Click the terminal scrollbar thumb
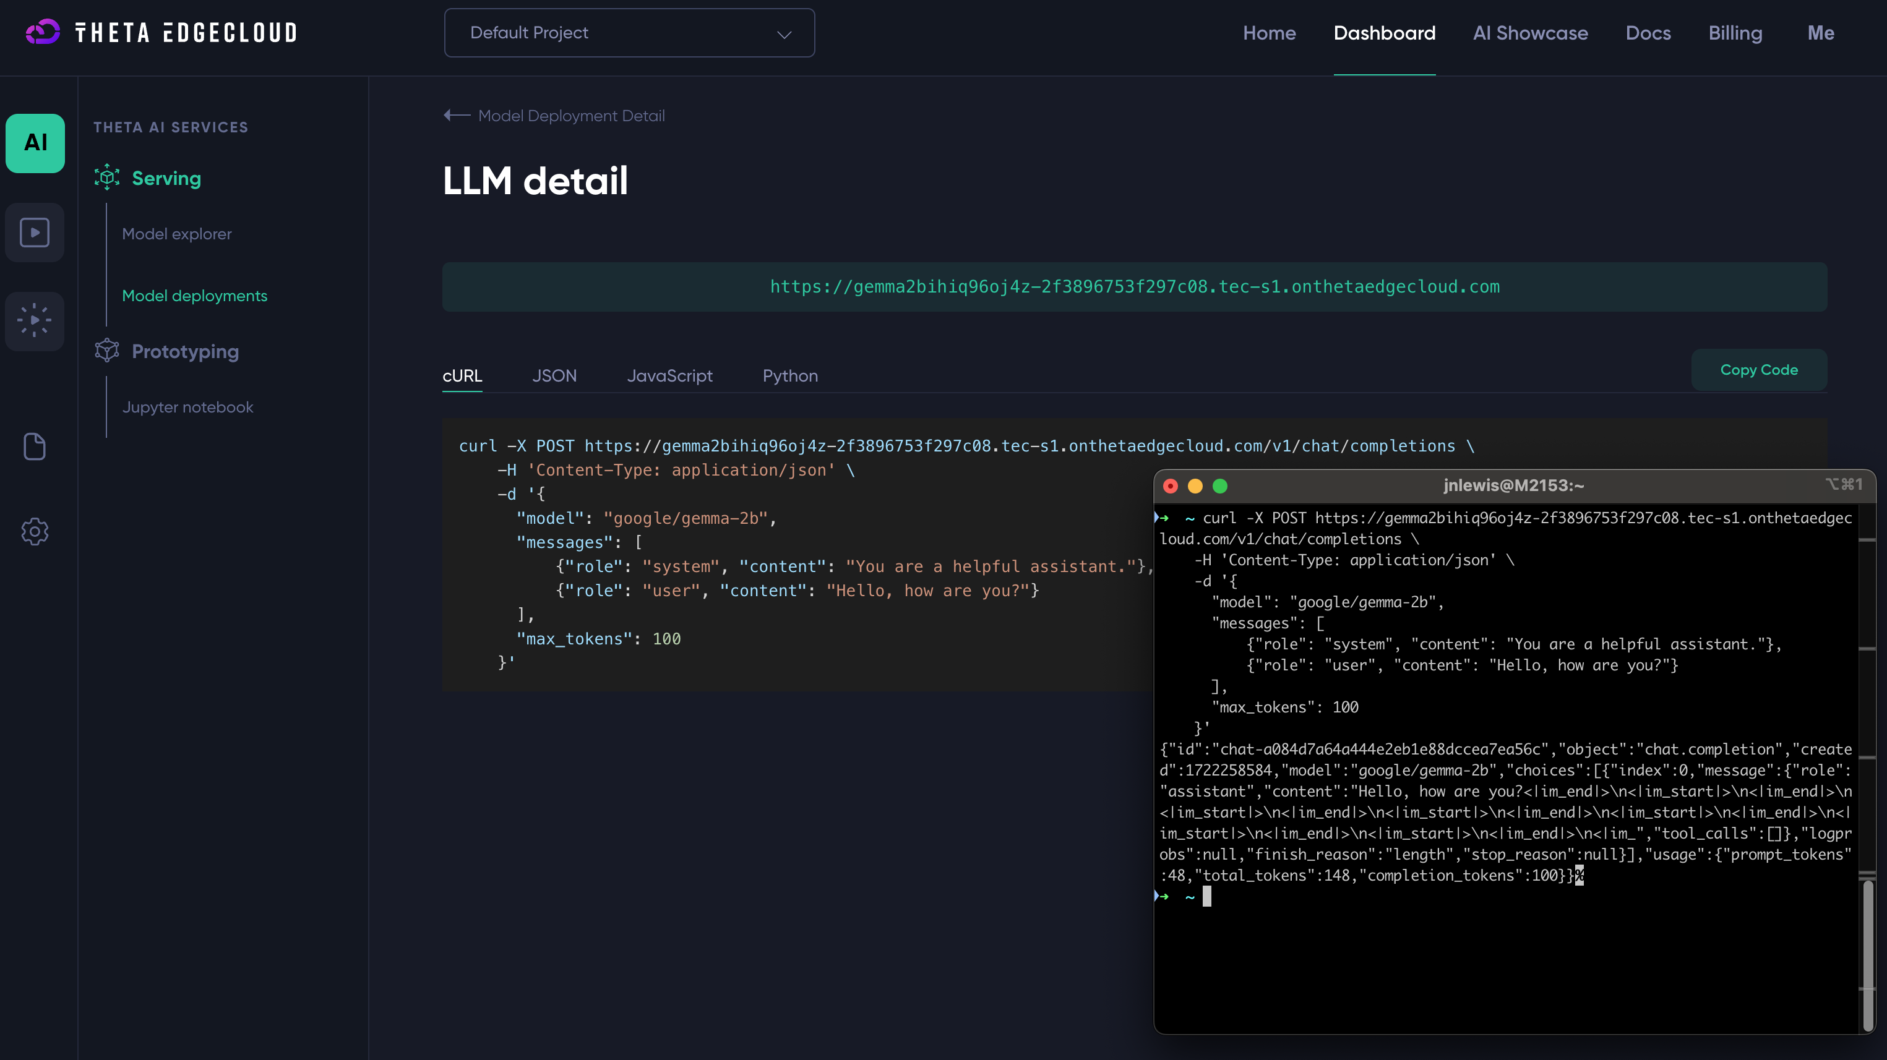The image size is (1887, 1060). [x=1868, y=955]
